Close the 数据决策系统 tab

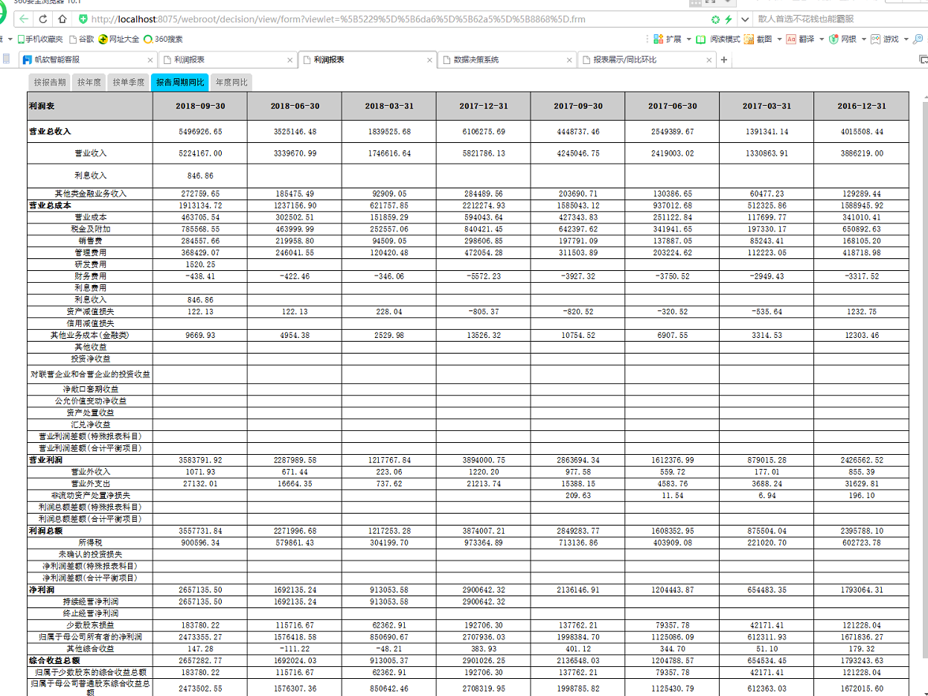coord(569,60)
